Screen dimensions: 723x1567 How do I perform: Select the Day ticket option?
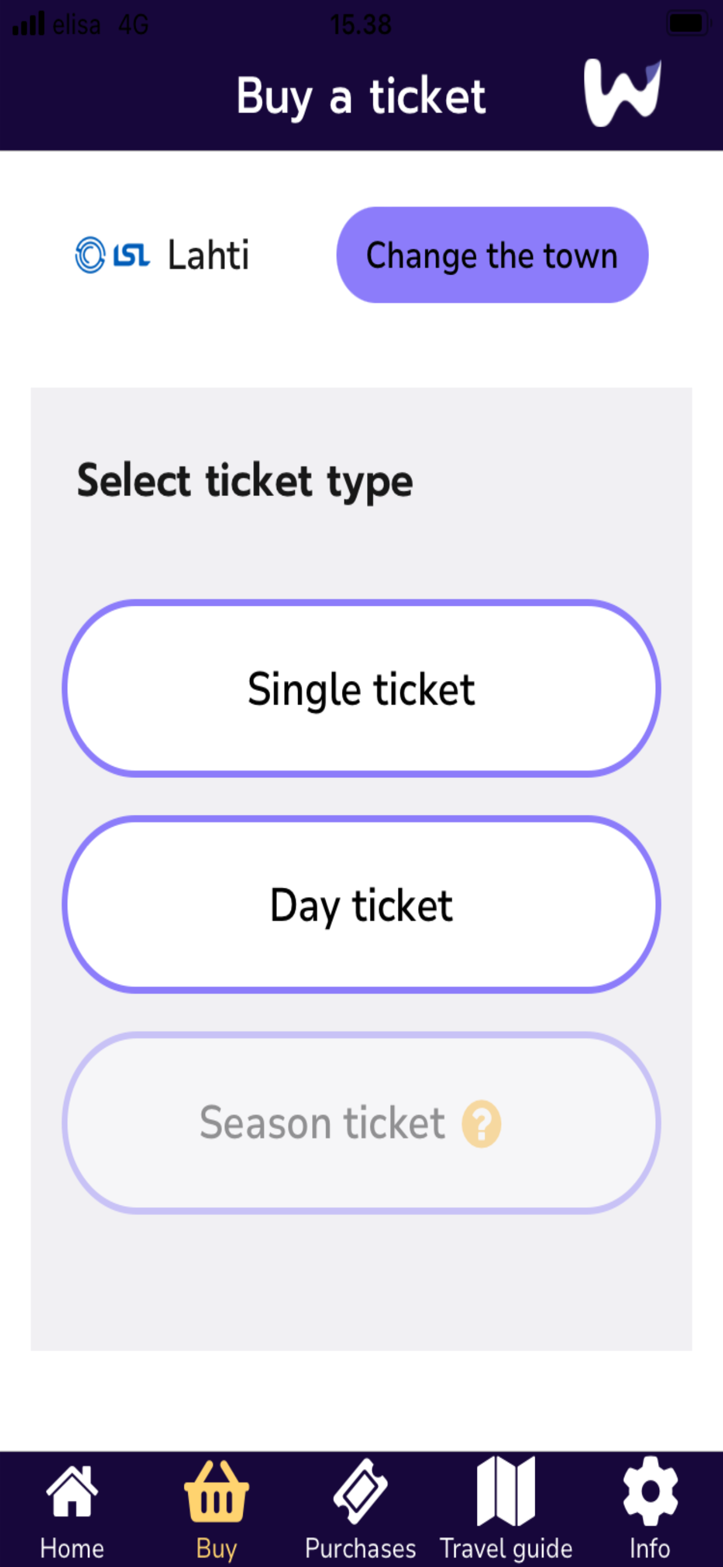361,905
